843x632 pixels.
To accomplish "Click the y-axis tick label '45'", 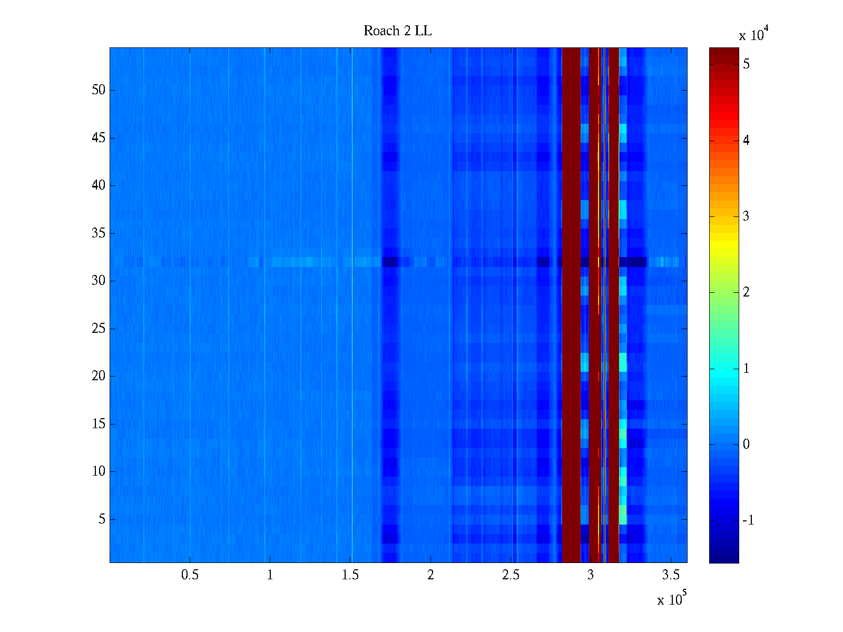I will pos(99,138).
